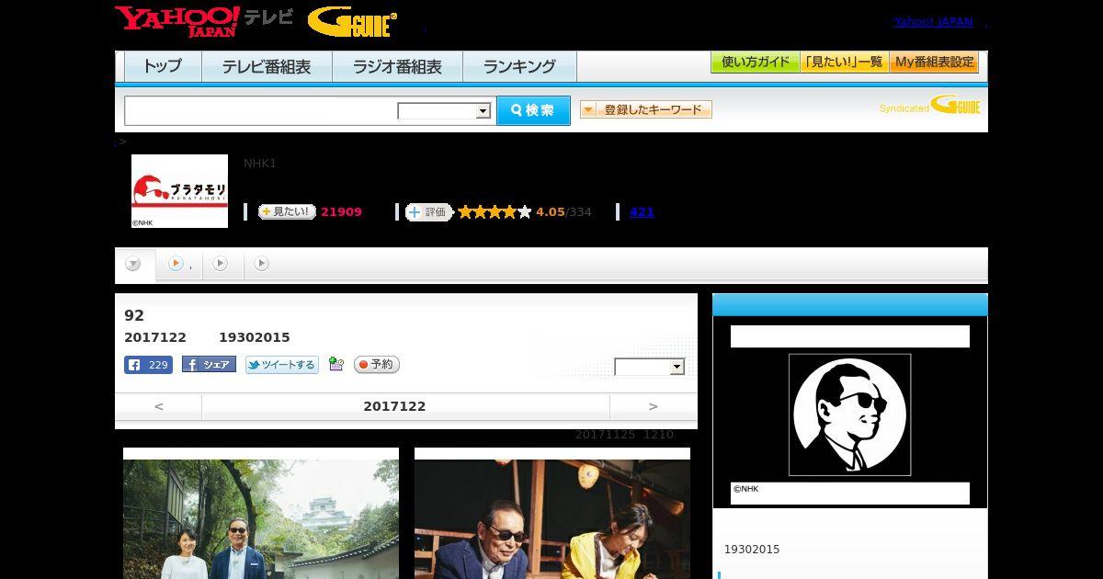Click the Syndicated G-Guide logo
1103x579 pixels.
(x=929, y=106)
